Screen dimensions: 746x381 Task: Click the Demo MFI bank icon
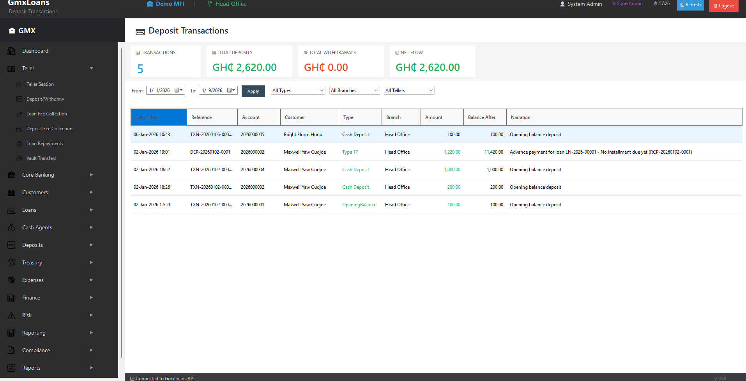pos(150,4)
